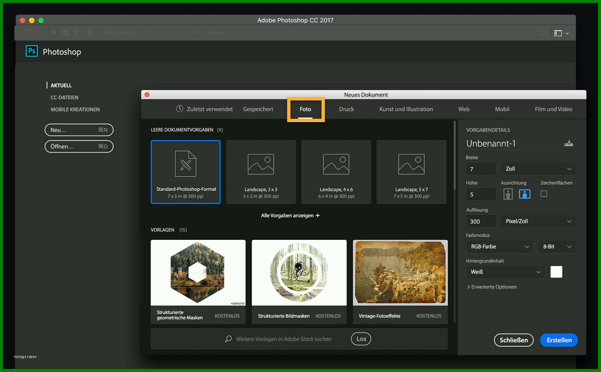Click the presets list vertical scrollbar

click(454, 155)
